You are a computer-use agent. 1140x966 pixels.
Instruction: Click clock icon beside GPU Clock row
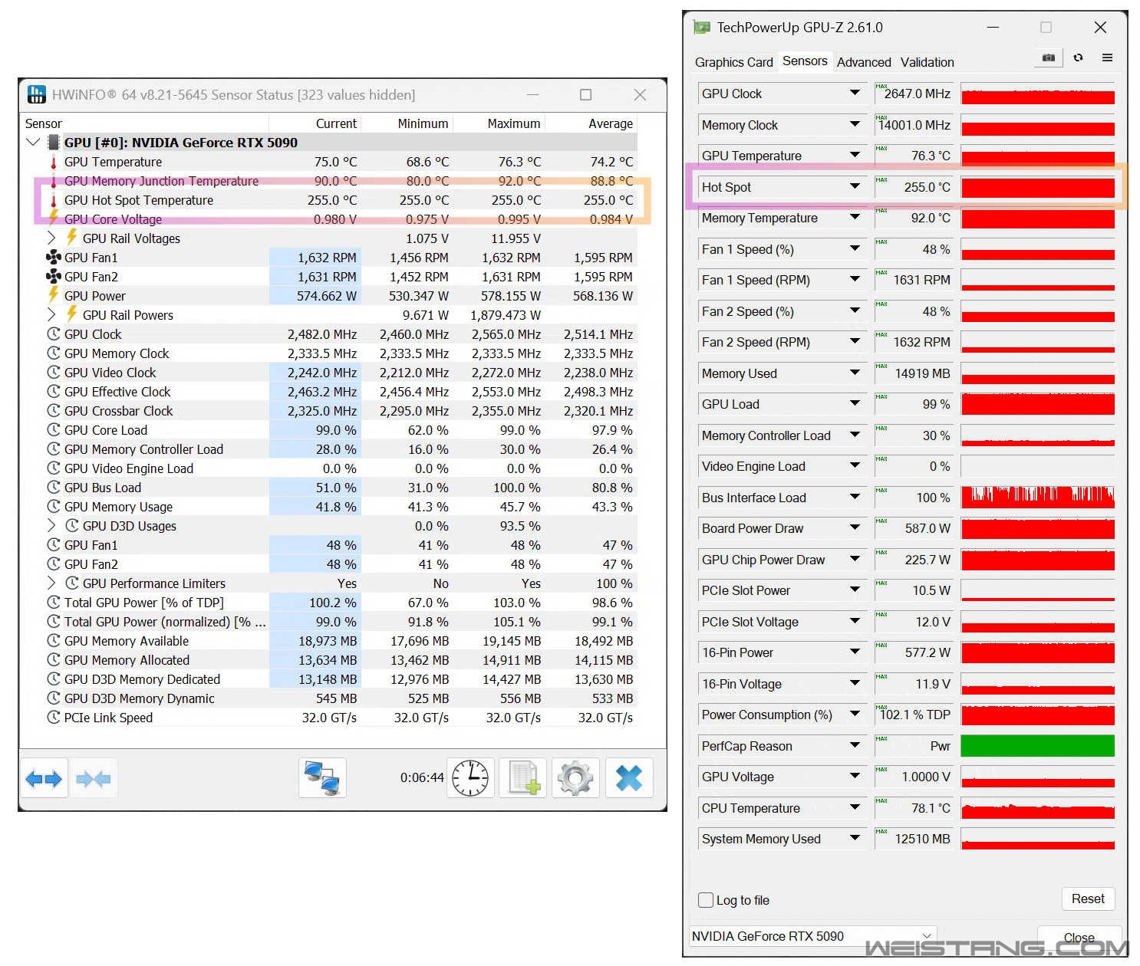[x=54, y=334]
